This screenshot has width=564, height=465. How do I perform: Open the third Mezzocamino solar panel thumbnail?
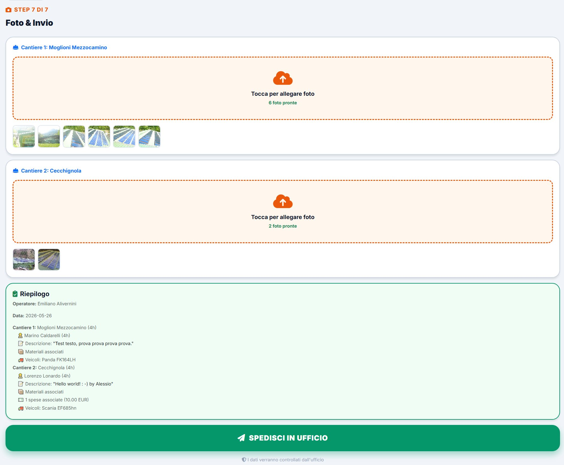pyautogui.click(x=74, y=136)
